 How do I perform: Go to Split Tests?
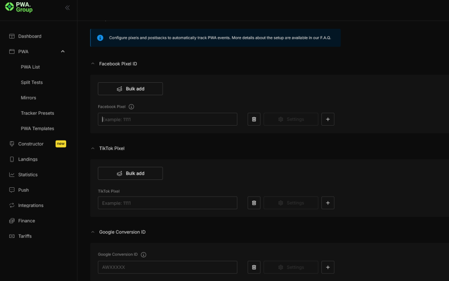[x=32, y=82]
